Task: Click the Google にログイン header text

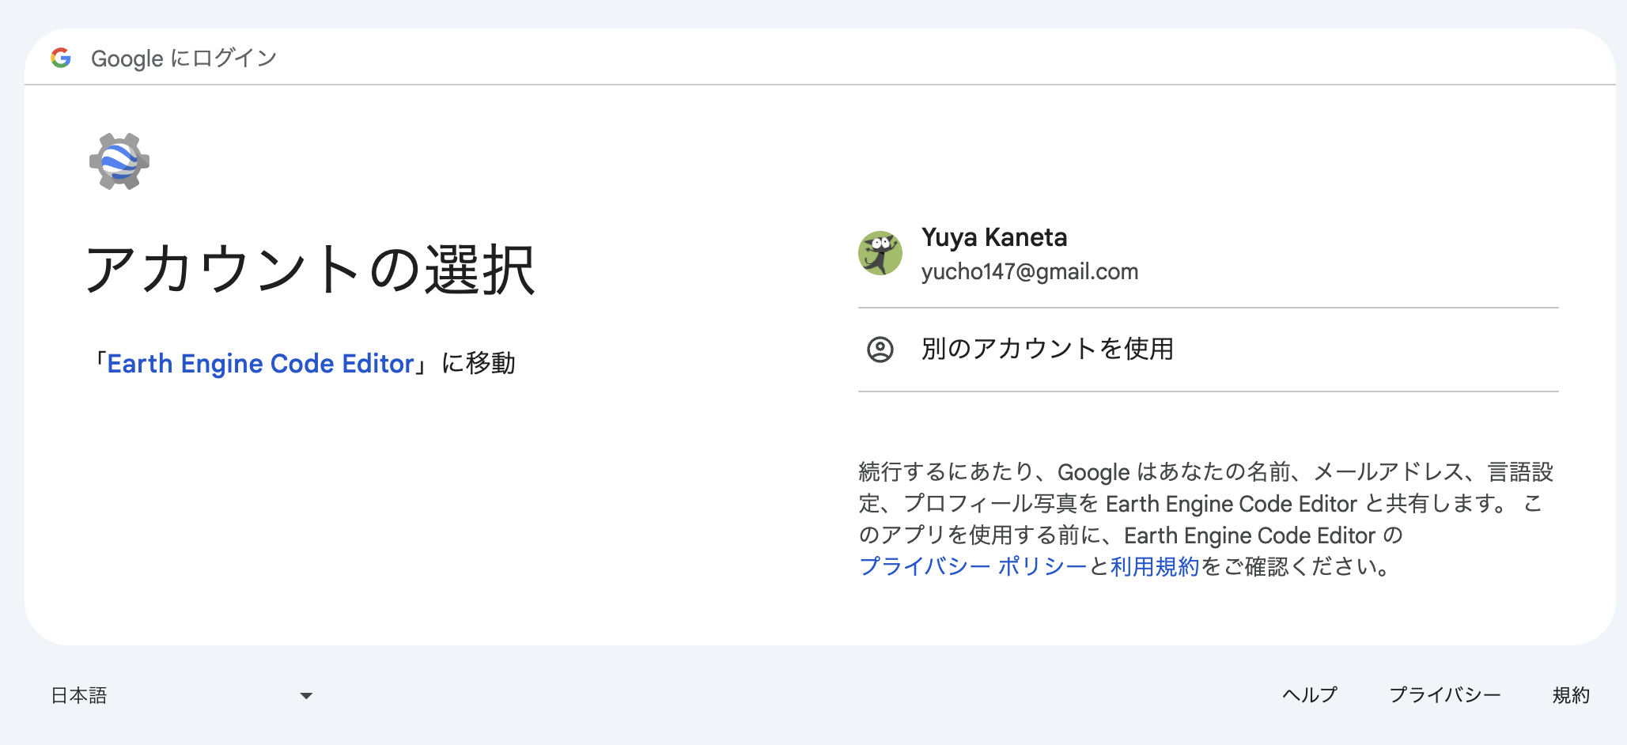Action: point(184,58)
